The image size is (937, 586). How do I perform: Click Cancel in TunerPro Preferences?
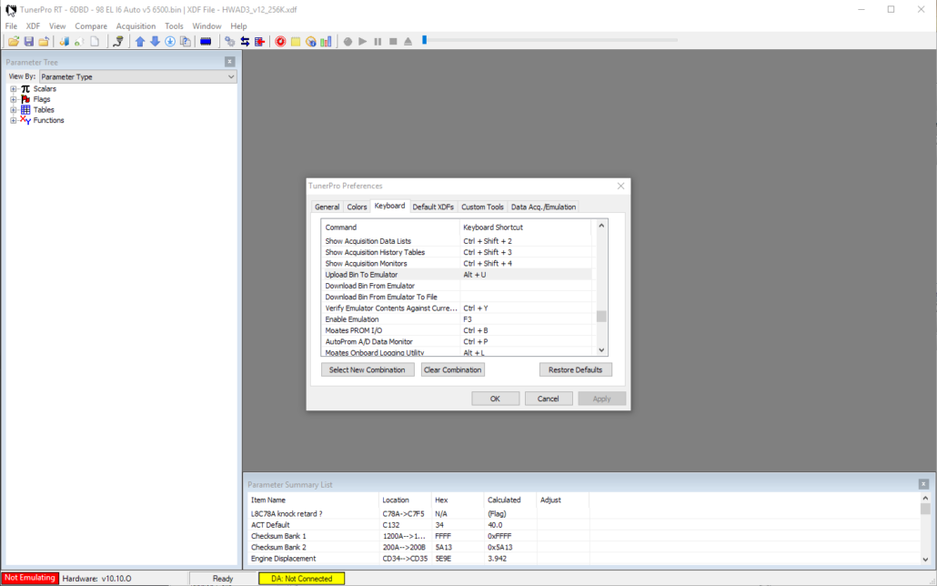click(x=549, y=399)
